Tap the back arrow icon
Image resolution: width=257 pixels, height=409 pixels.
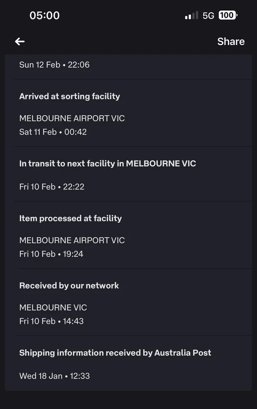(x=20, y=41)
